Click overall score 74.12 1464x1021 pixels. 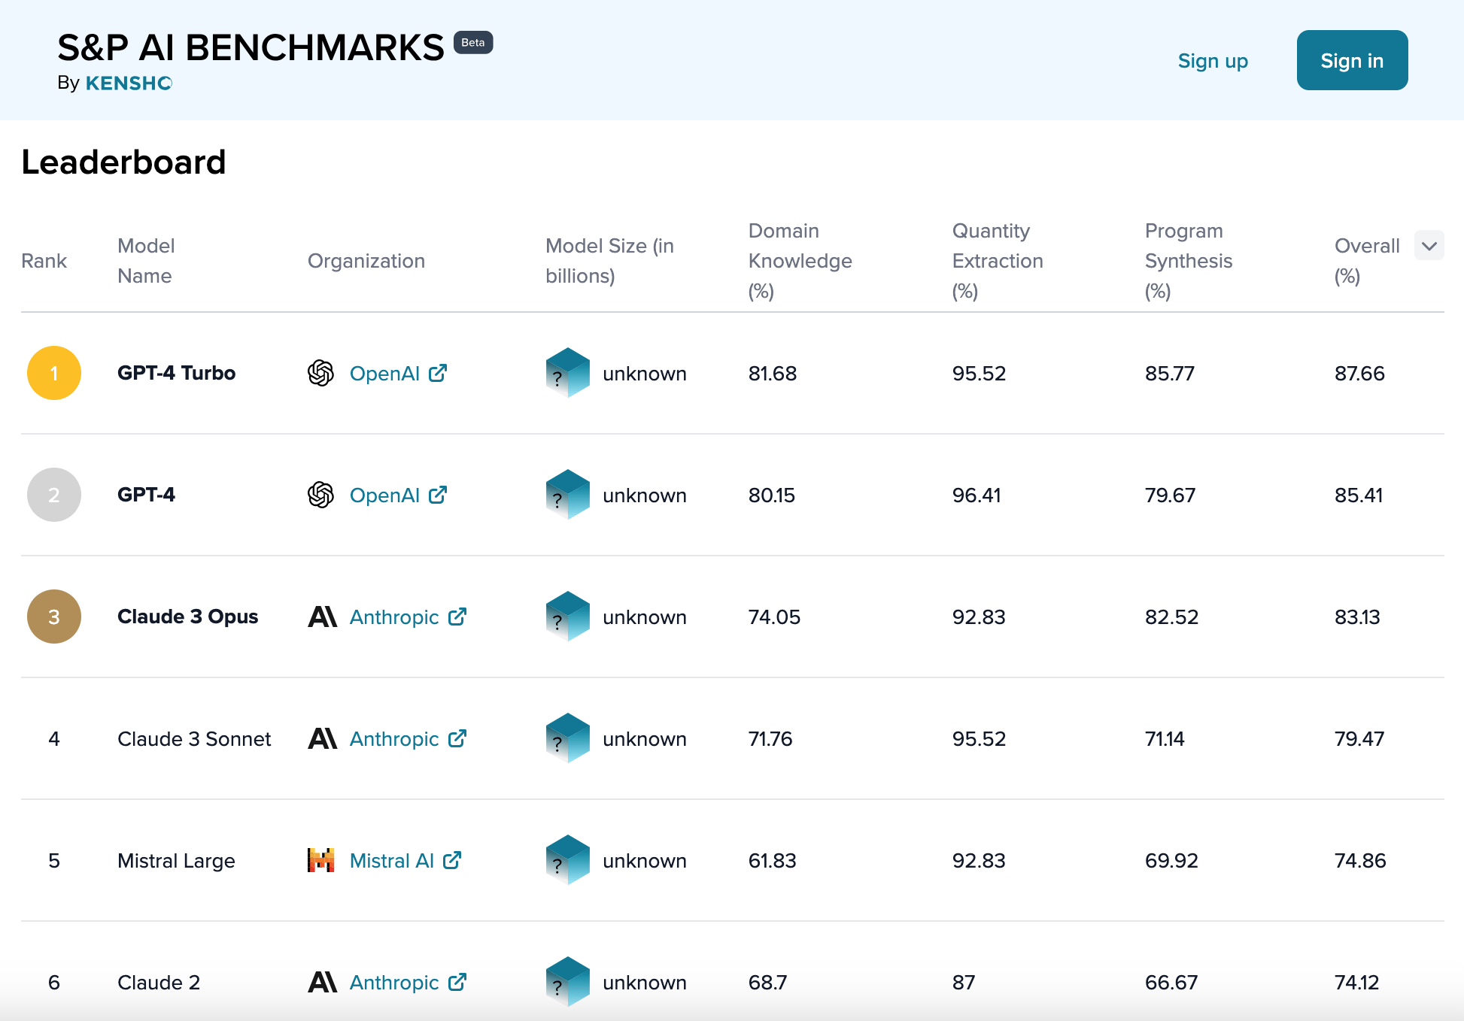1356,982
